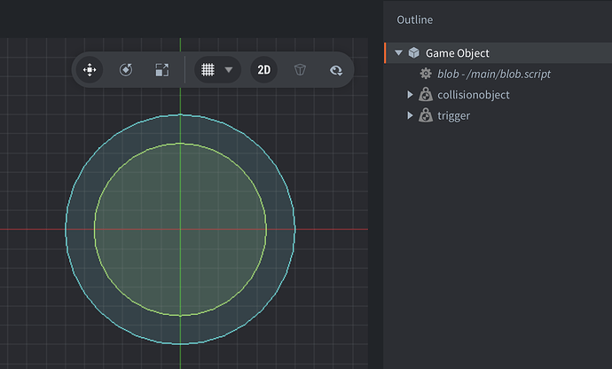Click the Game Object cube icon
This screenshot has width=612, height=369.
pos(414,53)
